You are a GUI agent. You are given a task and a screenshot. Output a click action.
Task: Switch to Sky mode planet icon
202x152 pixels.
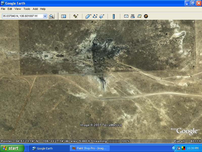point(146,16)
